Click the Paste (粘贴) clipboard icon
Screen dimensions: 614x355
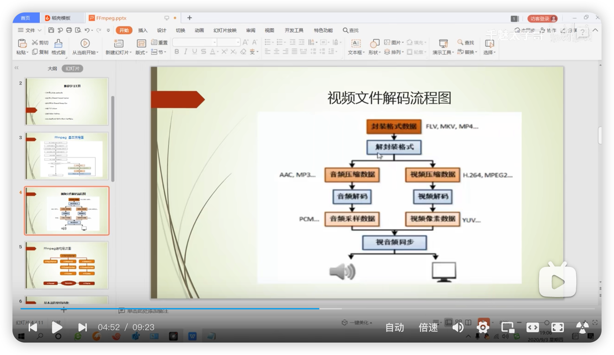(x=22, y=43)
